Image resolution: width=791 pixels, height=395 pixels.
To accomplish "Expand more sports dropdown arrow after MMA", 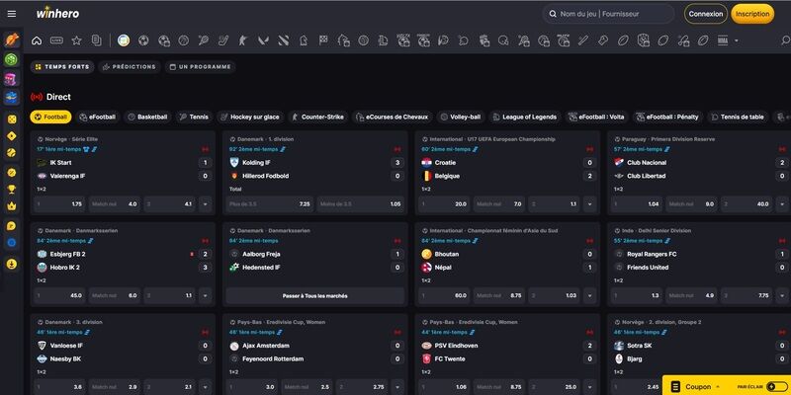I will [737, 40].
